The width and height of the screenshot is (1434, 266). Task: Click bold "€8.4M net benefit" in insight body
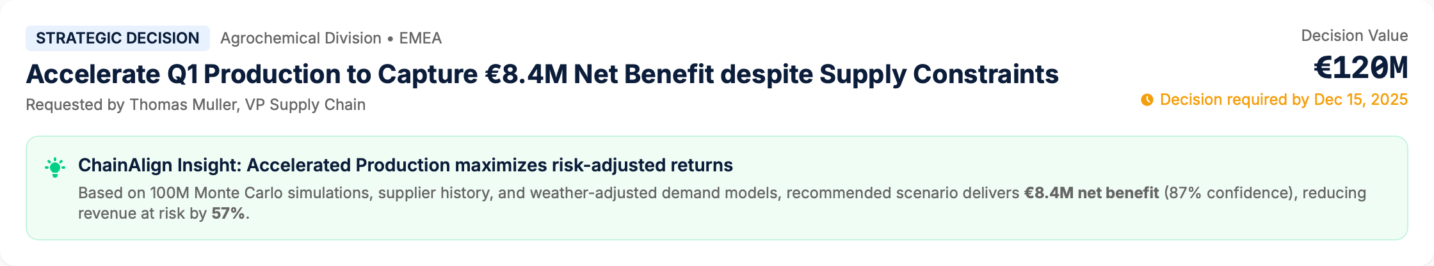[x=1091, y=193]
